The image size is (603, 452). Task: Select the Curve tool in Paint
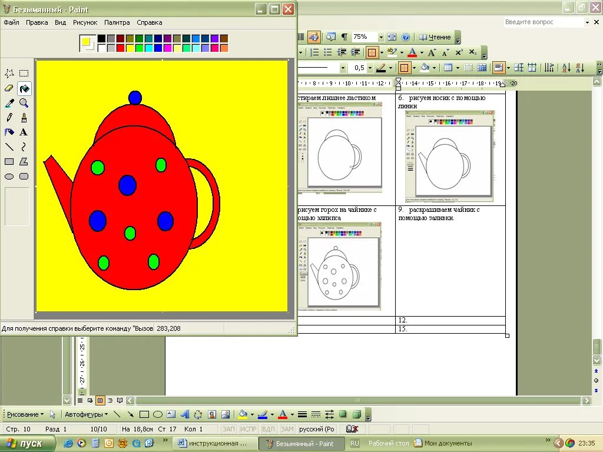tap(24, 147)
